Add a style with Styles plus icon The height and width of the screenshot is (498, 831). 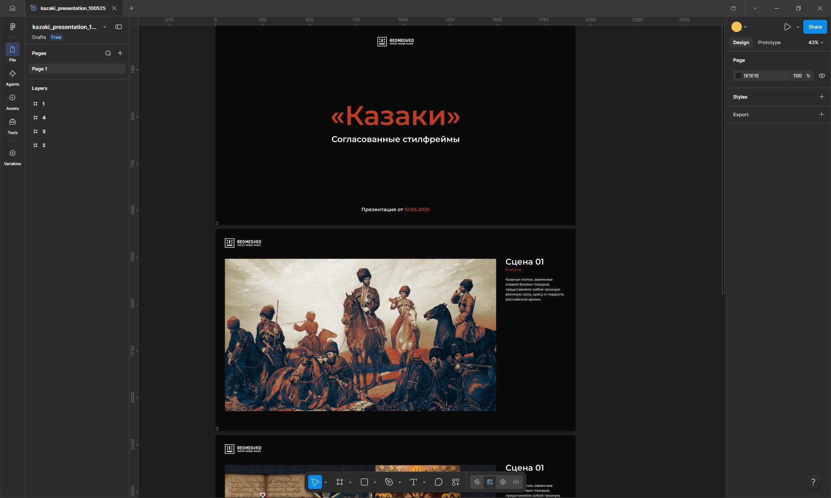click(821, 97)
